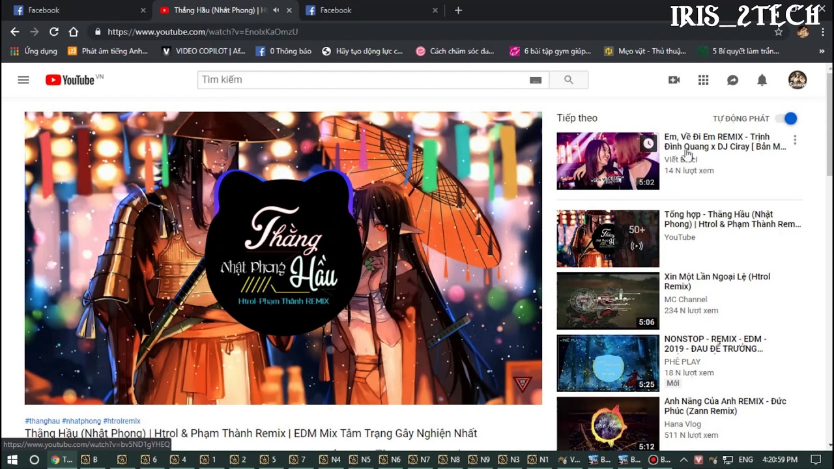Close the Thằng Hầu YouTube tab
Viewport: 834px width, 469px height.
(x=289, y=10)
